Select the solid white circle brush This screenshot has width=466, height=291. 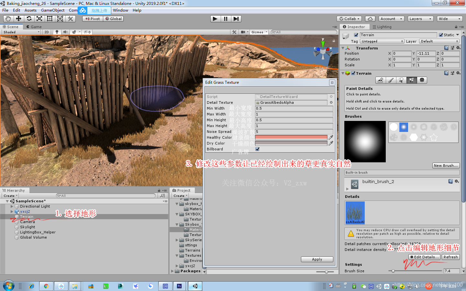tap(394, 127)
